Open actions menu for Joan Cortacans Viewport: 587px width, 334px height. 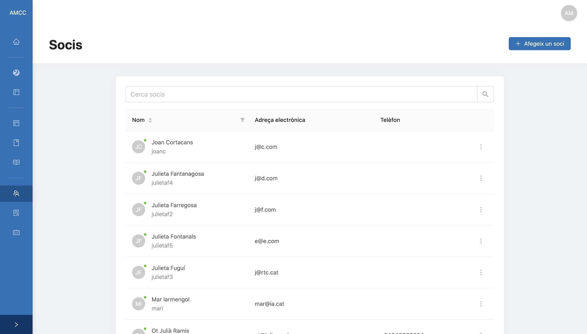481,147
